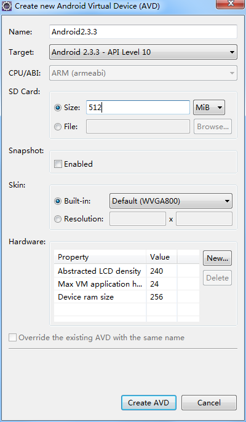
Task: Click the Create AVD button
Action: pyautogui.click(x=149, y=402)
